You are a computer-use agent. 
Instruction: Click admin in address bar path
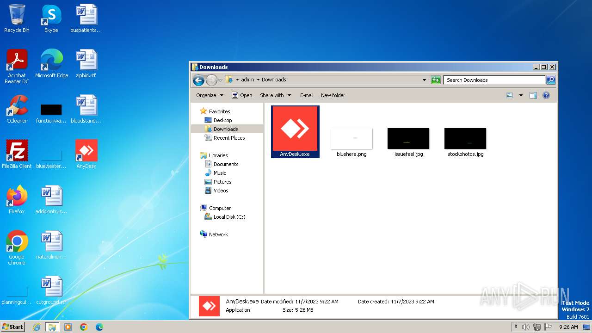(x=247, y=80)
